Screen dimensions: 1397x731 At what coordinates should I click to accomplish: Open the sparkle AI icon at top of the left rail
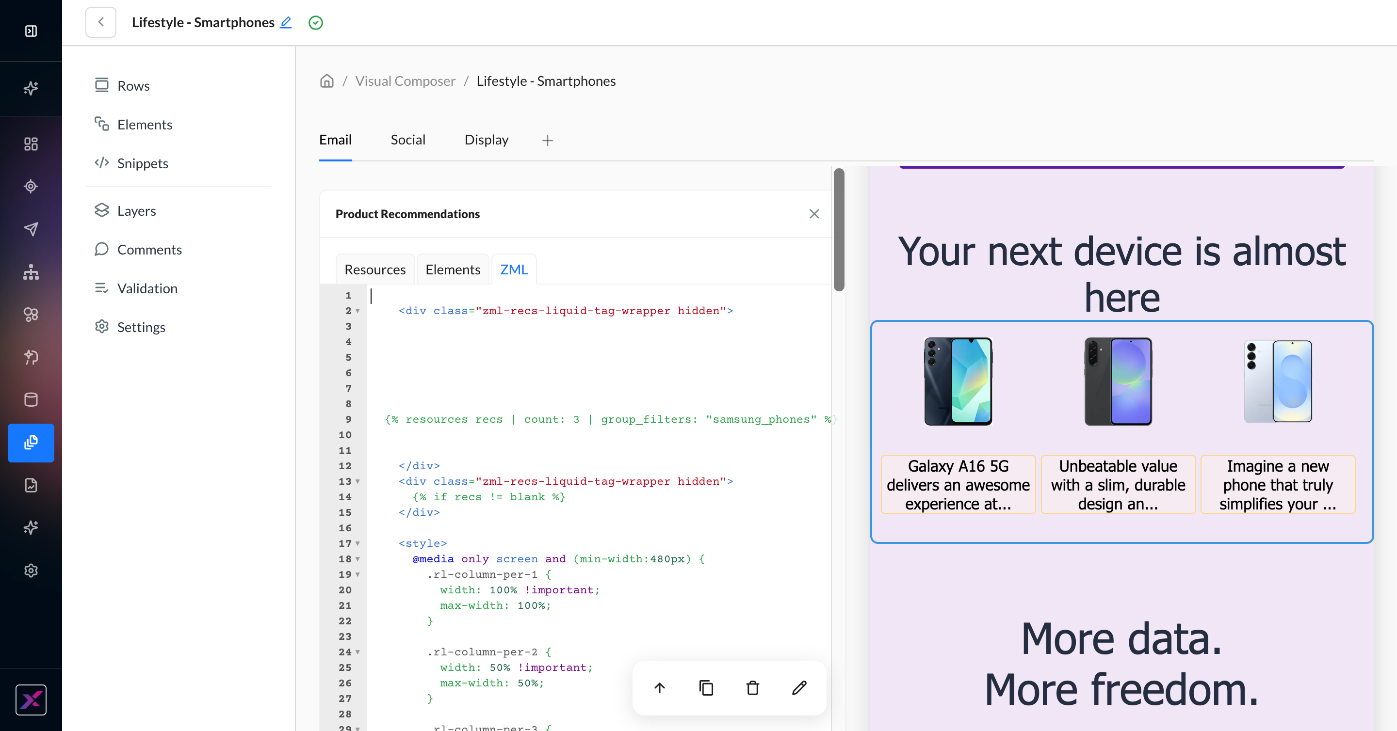(31, 88)
